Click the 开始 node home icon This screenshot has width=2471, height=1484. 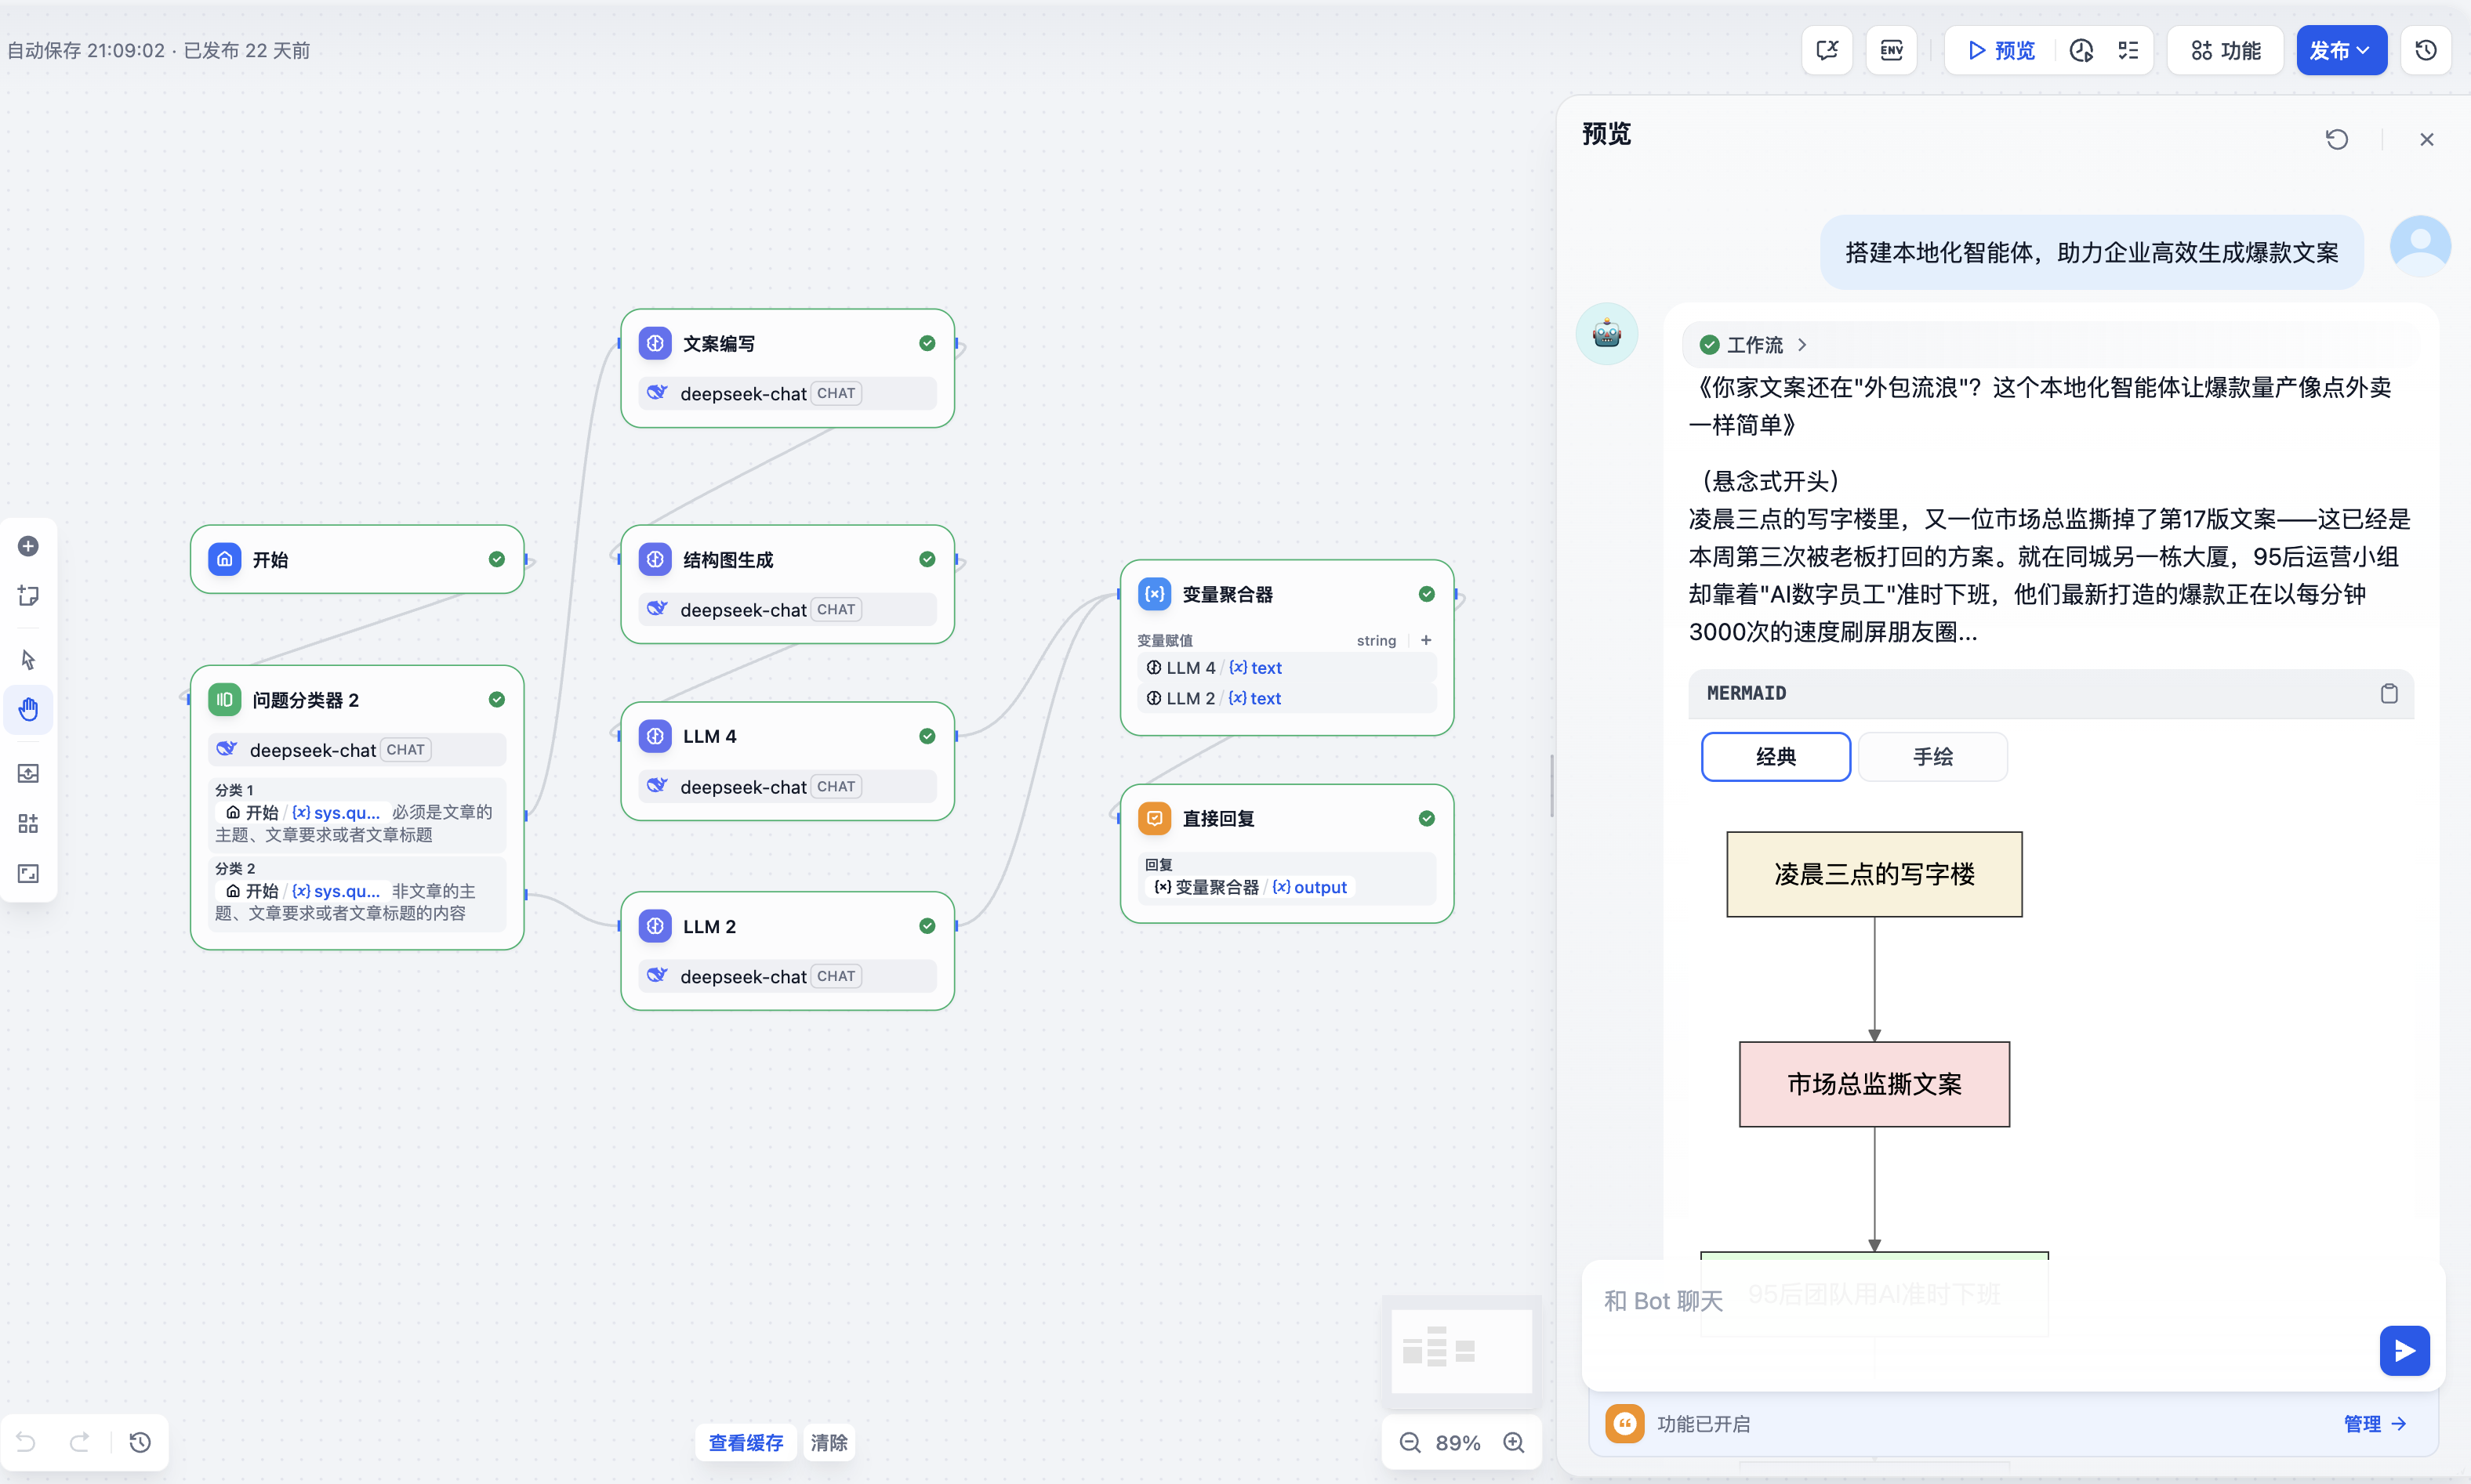click(x=225, y=559)
